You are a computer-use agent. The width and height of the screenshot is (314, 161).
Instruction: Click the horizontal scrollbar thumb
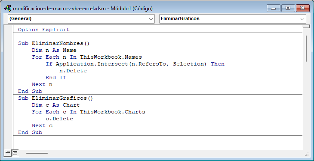click(x=37, y=153)
